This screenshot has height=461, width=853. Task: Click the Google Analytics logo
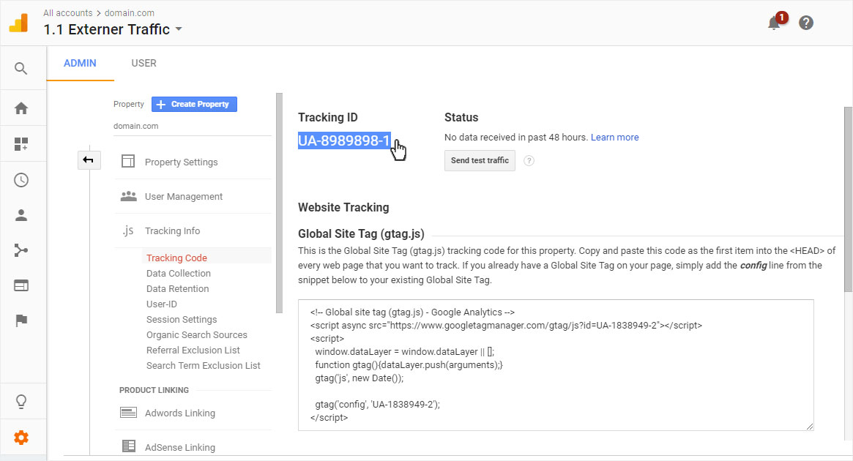[x=18, y=23]
